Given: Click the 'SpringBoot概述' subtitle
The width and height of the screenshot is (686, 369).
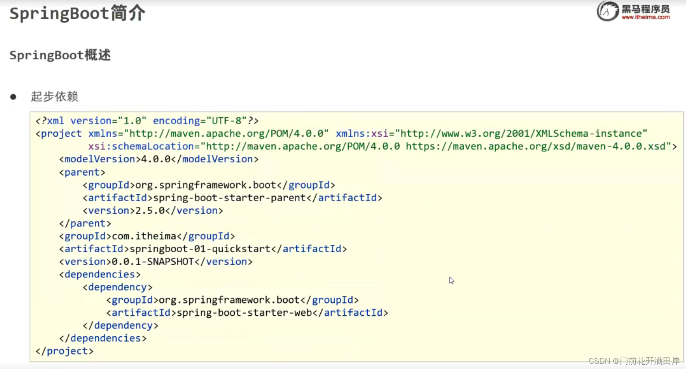Looking at the screenshot, I should (60, 55).
